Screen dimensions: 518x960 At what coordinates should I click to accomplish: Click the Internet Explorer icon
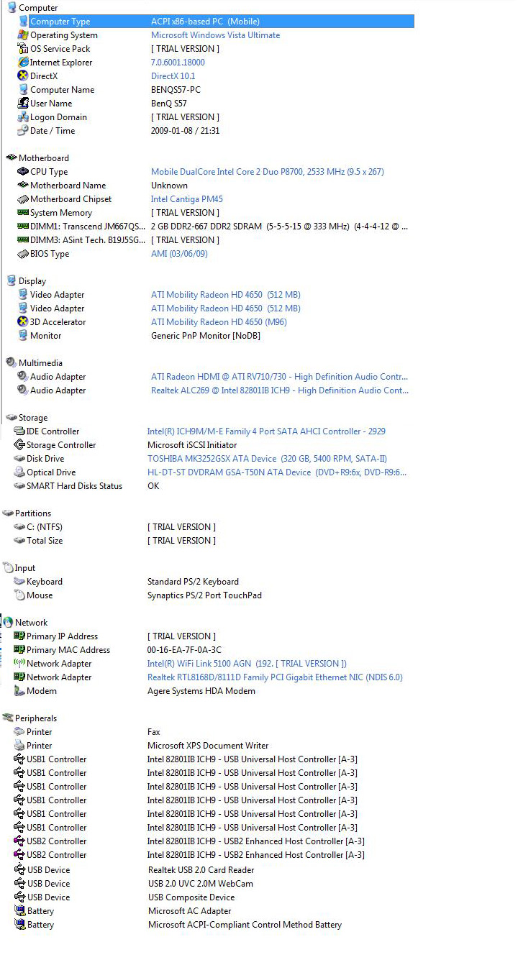pyautogui.click(x=23, y=63)
